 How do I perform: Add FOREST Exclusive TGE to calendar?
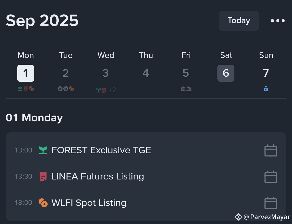pyautogui.click(x=271, y=151)
